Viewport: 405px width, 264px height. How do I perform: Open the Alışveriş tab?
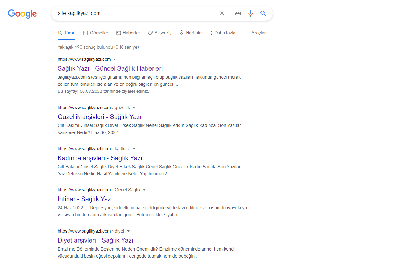tap(160, 33)
